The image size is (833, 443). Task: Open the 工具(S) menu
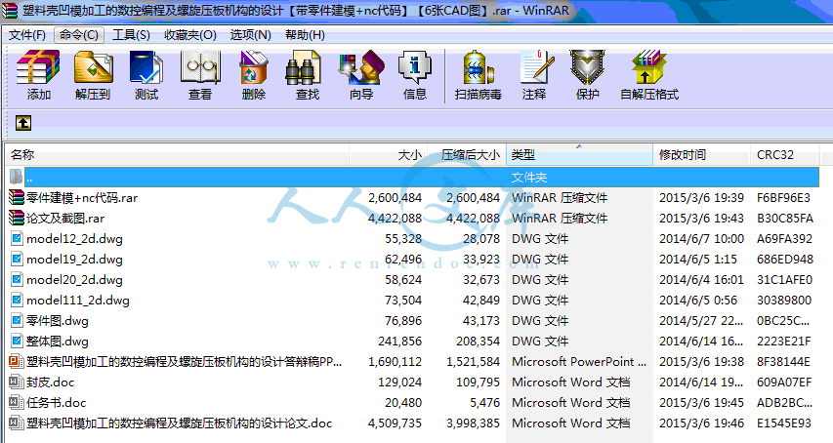(x=131, y=35)
